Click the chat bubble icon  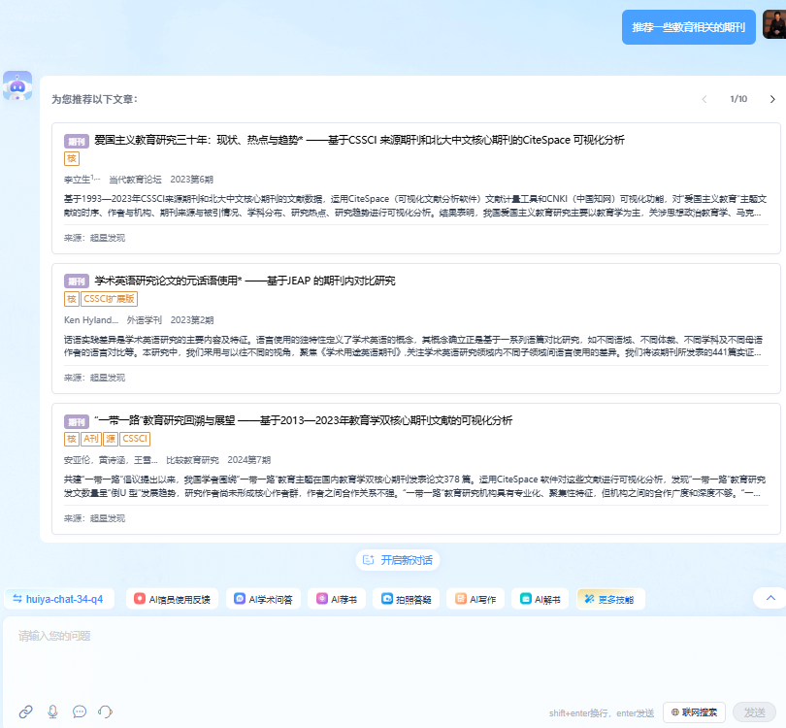pos(80,711)
